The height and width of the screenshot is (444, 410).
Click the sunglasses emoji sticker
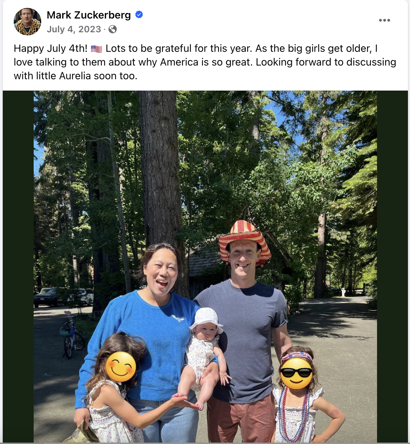click(296, 374)
